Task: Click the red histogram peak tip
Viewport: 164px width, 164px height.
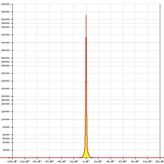Action: point(86,16)
